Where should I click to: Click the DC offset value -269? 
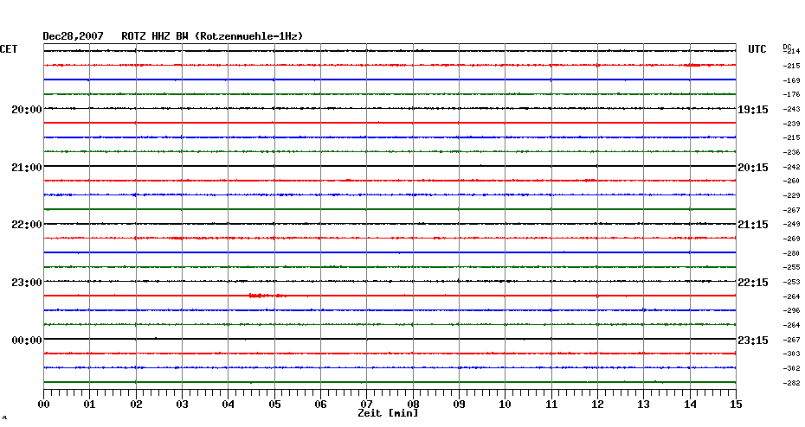point(791,239)
